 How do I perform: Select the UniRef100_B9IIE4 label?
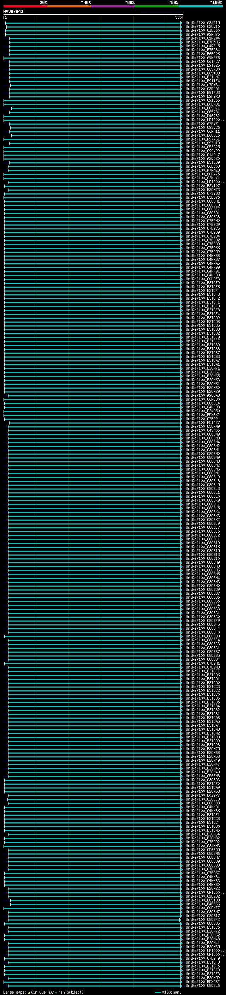203,81
